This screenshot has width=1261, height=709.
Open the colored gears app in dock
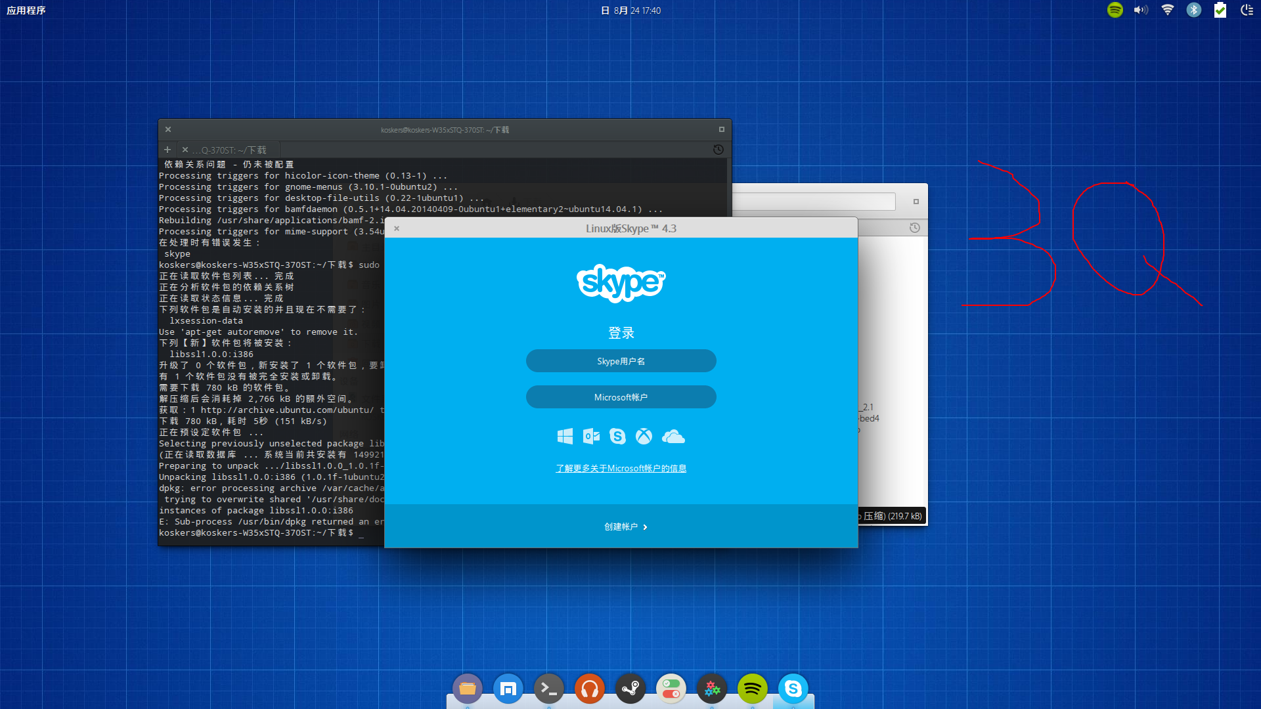pos(712,689)
